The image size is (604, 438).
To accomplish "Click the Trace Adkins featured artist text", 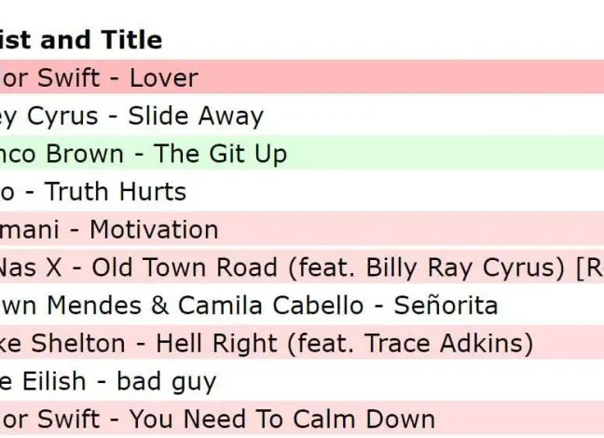I will pos(451,344).
